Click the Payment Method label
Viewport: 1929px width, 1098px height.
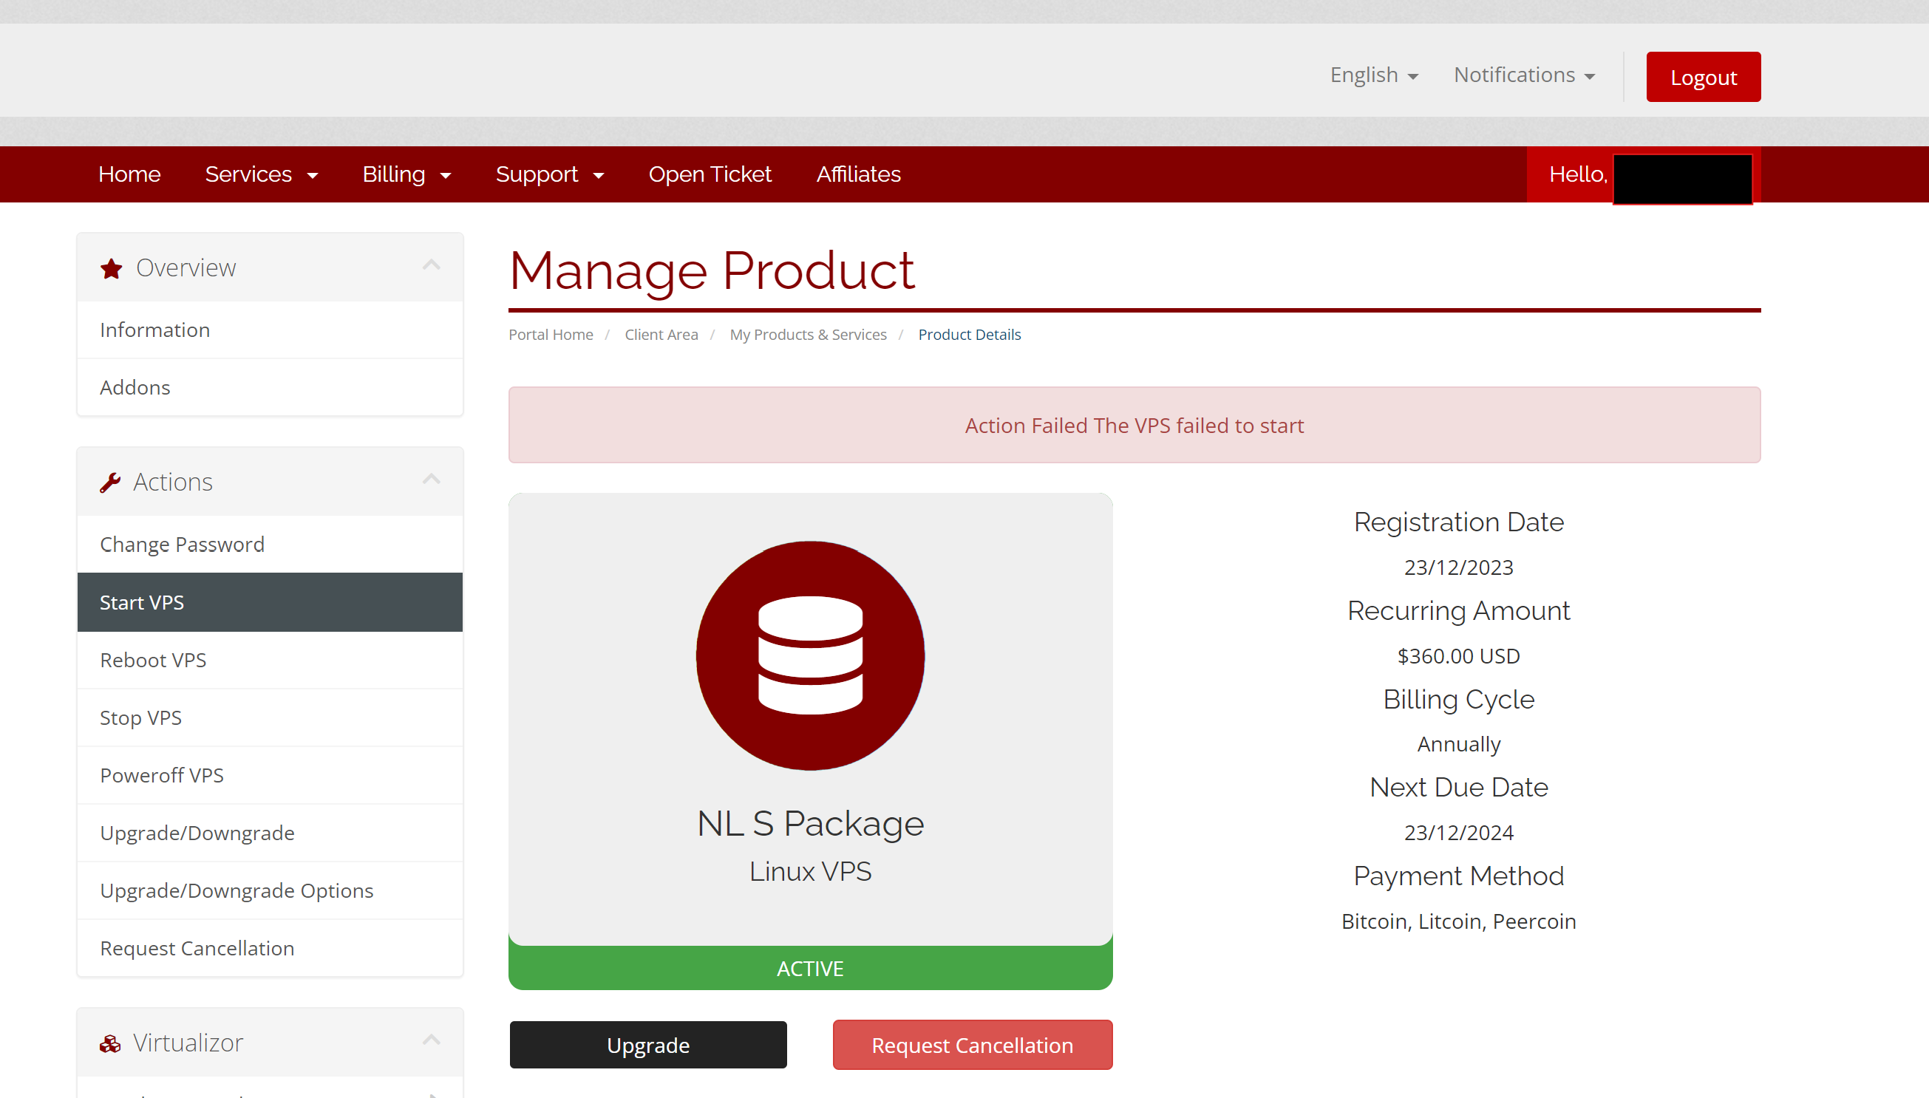click(x=1458, y=876)
